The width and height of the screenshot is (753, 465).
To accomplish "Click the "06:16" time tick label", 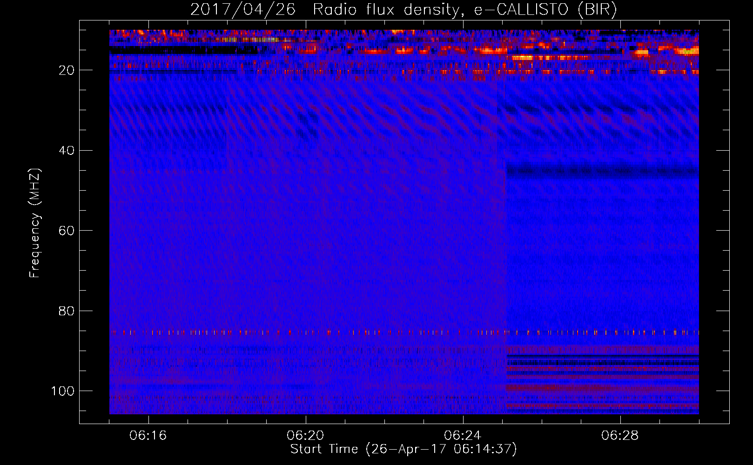I will [148, 436].
